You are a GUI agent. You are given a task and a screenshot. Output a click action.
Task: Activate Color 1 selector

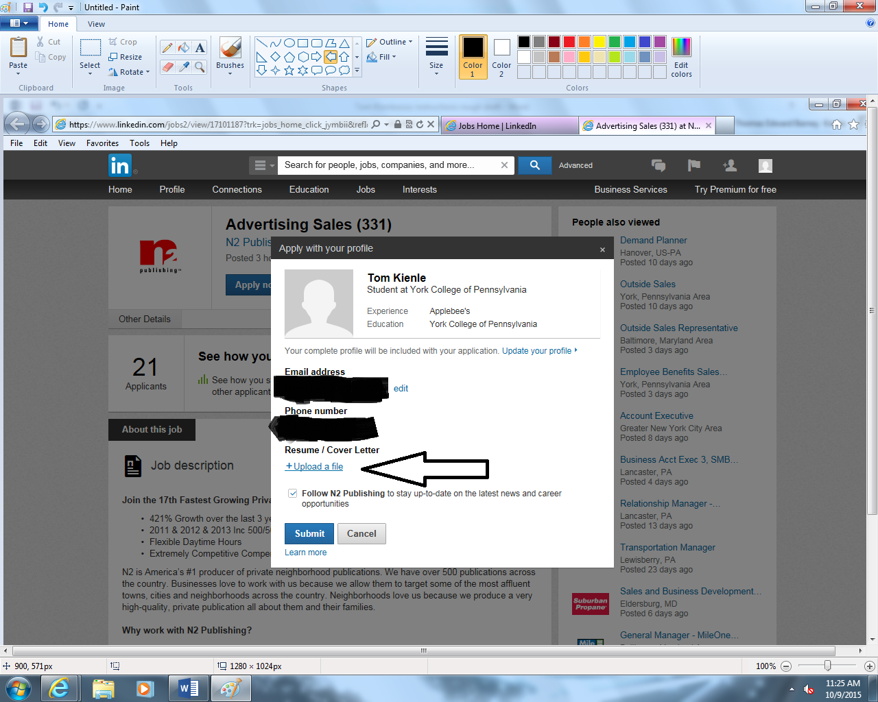(x=473, y=57)
